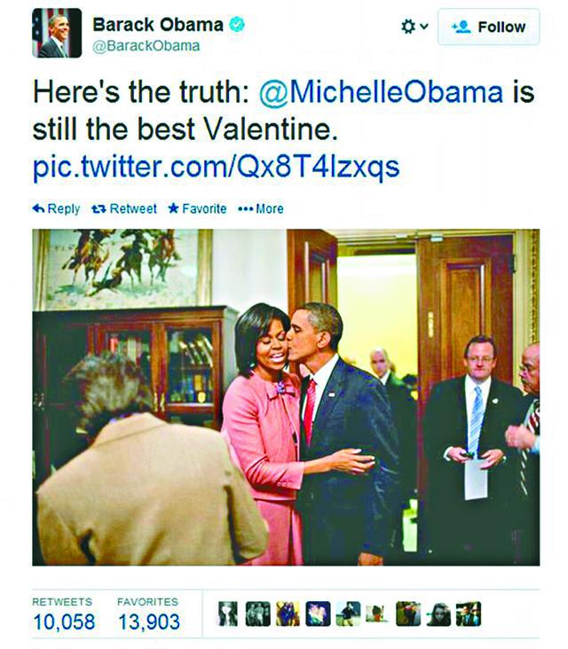Open the seventh retweeter avatar
Viewport: 568px width, 649px height.
pyautogui.click(x=408, y=614)
